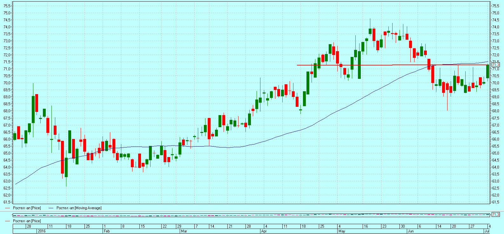Click the '27' date label in June
The width and height of the screenshot is (504, 234).
pyautogui.click(x=472, y=226)
